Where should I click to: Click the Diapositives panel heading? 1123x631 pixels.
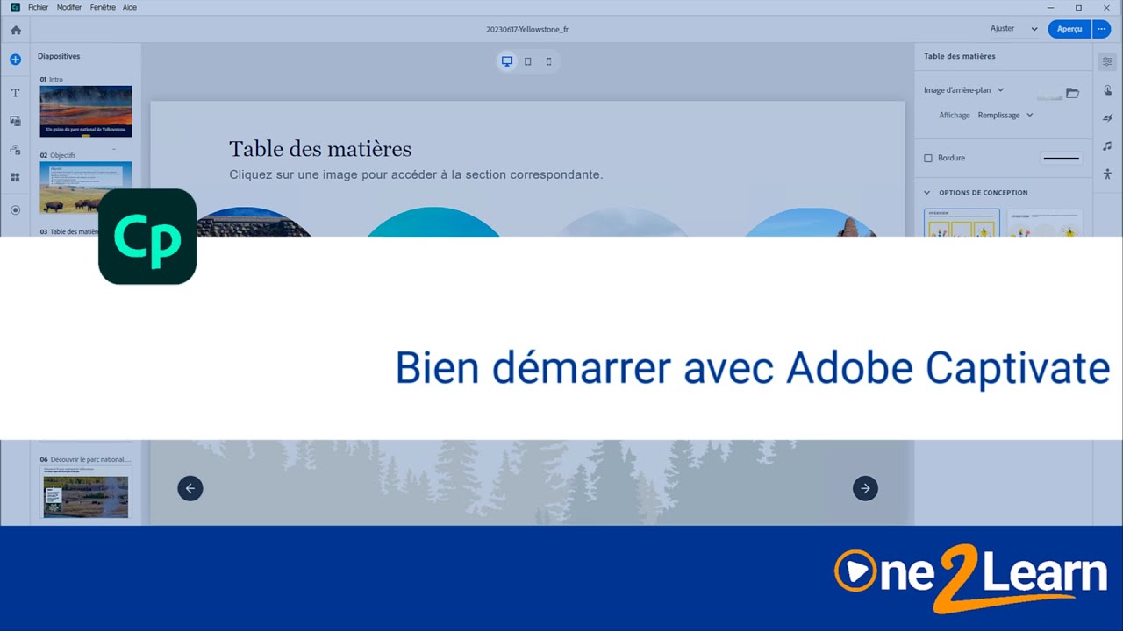click(59, 56)
